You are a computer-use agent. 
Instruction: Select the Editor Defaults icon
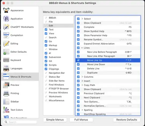point(6,52)
